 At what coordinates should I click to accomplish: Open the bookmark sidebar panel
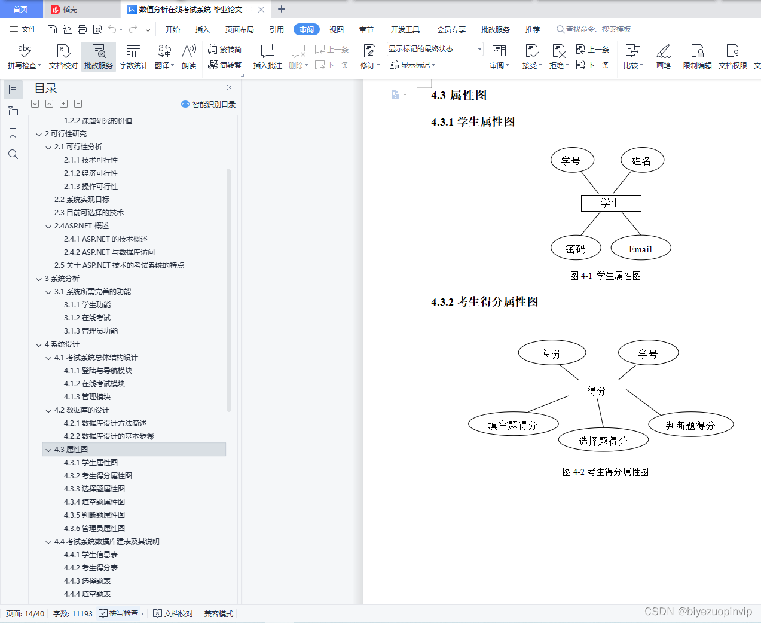(13, 133)
